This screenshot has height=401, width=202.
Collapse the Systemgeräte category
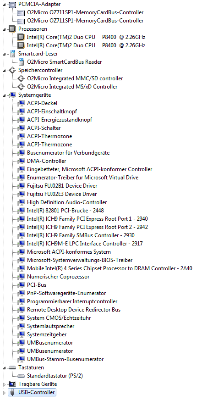tap(4, 95)
